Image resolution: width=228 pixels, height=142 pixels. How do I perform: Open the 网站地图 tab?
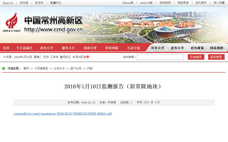pyautogui.click(x=217, y=48)
